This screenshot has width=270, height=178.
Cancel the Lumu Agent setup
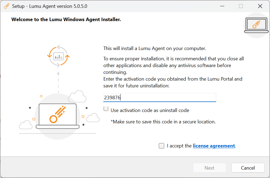(248, 168)
